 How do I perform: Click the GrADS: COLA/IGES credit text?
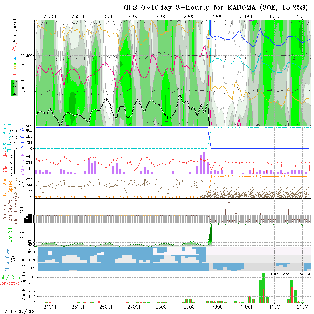18,311
